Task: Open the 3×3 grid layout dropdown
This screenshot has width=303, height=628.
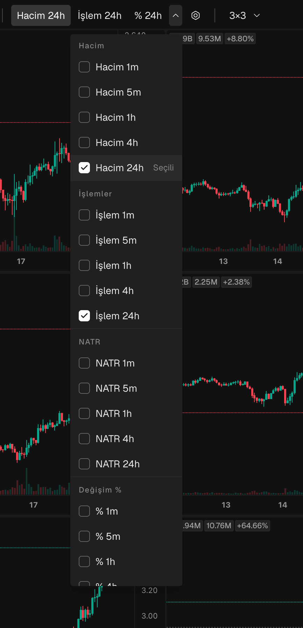Action: click(245, 15)
